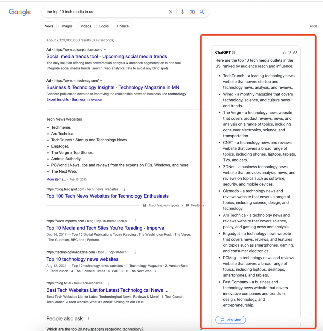Open ChatGPT panel settings gear
This screenshot has height=331, width=323.
tap(233, 52)
